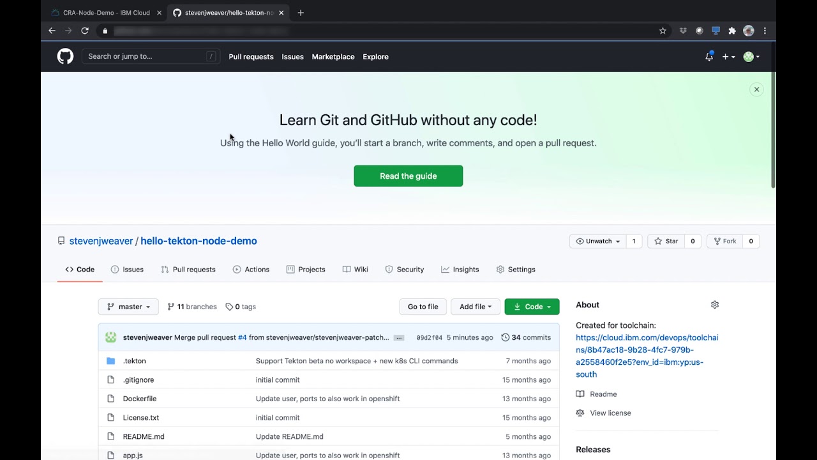Open the stevenjweaver owner link
The width and height of the screenshot is (817, 460).
101,241
